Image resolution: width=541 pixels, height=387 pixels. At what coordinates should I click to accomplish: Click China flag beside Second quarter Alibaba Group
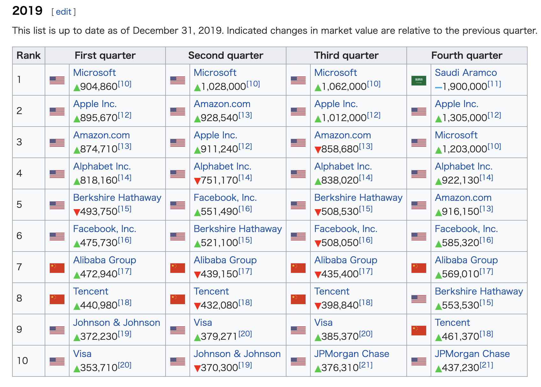(x=178, y=268)
